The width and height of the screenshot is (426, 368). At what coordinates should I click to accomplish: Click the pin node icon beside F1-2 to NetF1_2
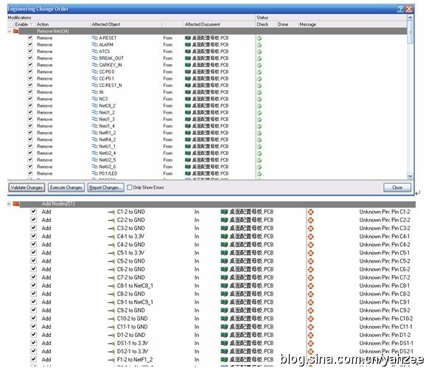[111, 360]
